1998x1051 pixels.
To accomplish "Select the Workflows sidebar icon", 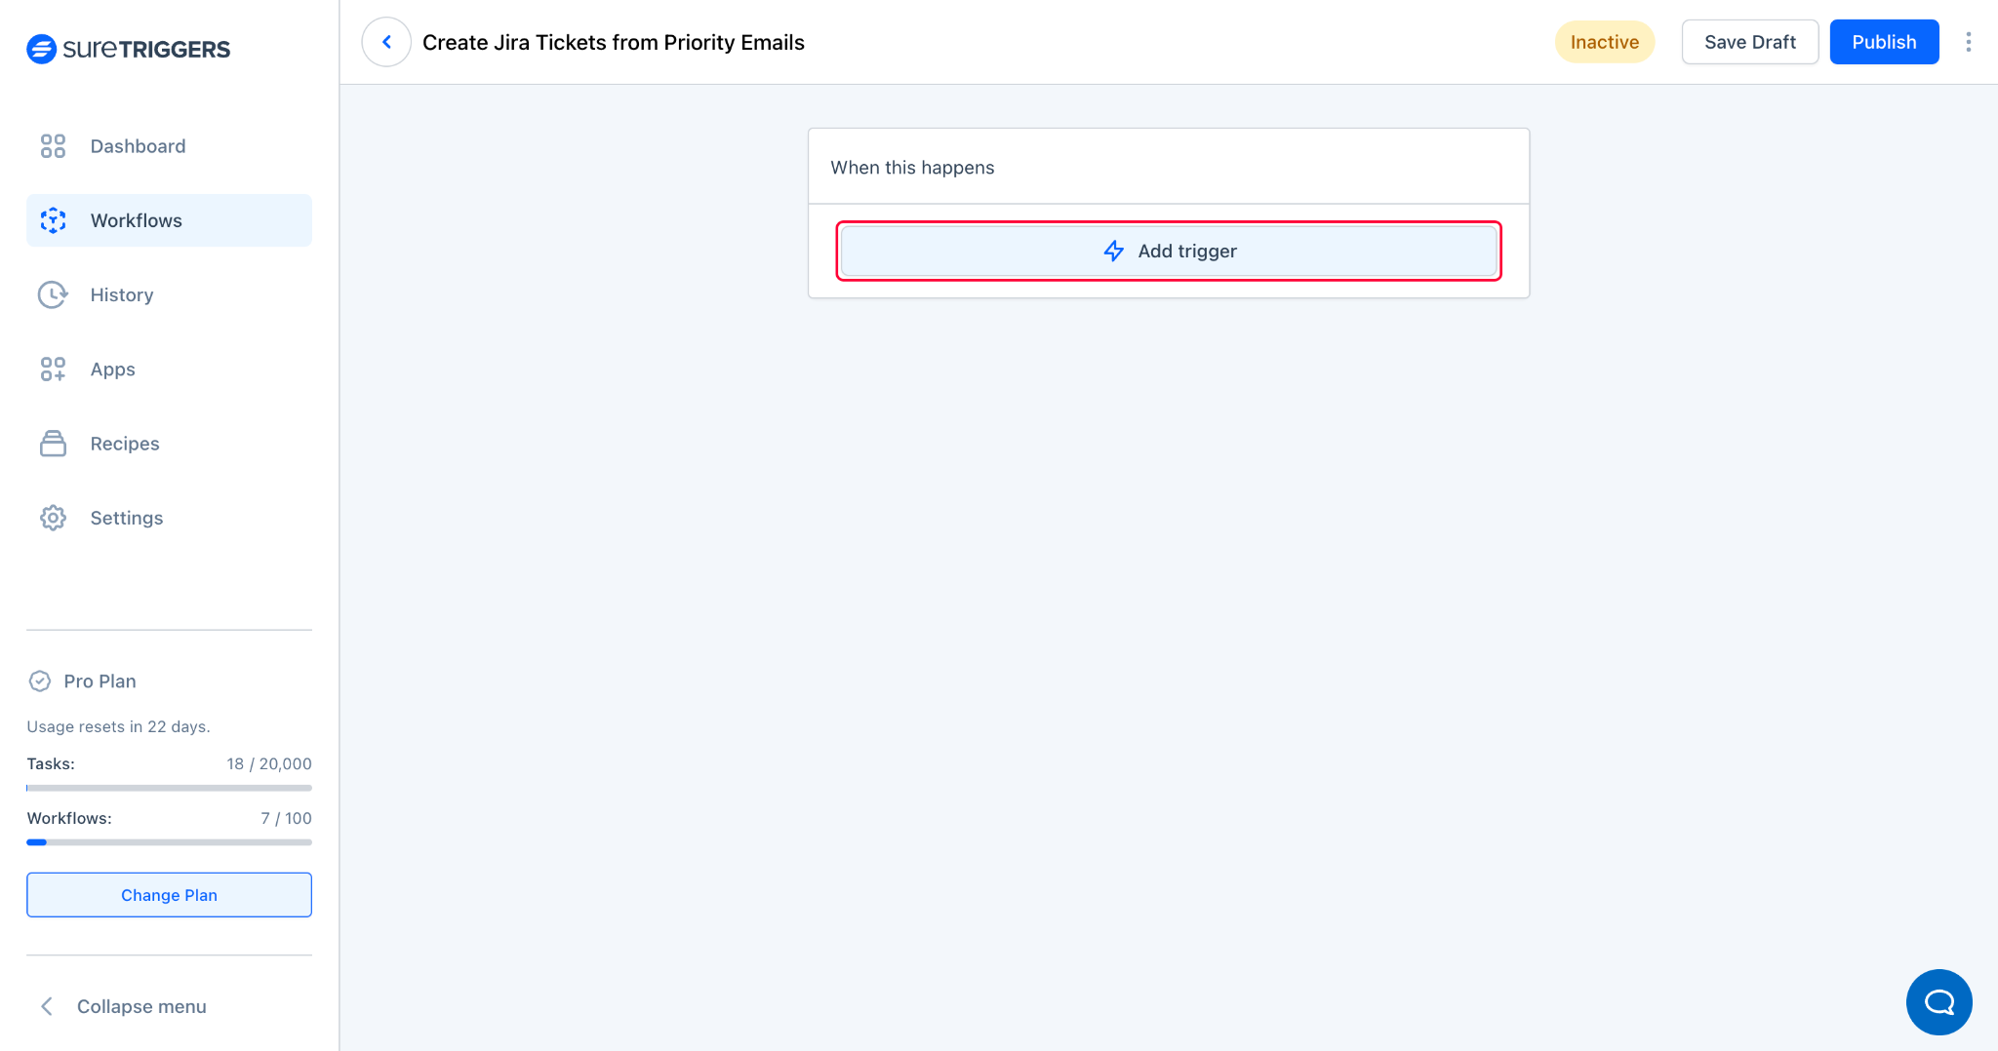I will click(x=53, y=220).
